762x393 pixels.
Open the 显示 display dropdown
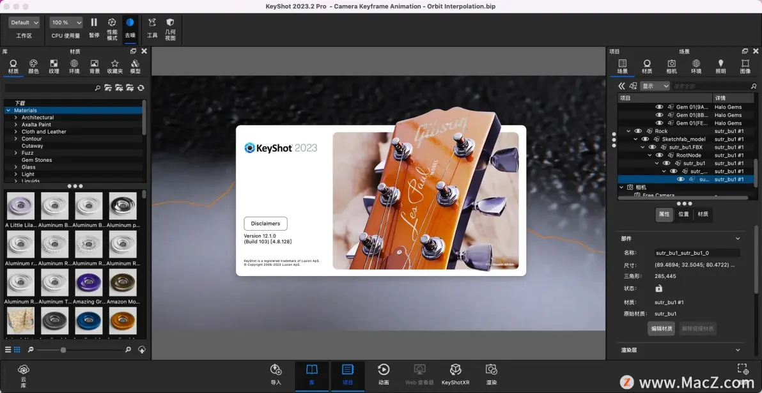click(655, 86)
